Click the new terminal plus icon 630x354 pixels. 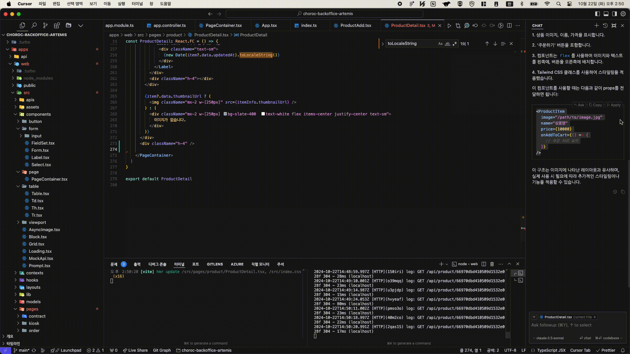click(x=441, y=264)
